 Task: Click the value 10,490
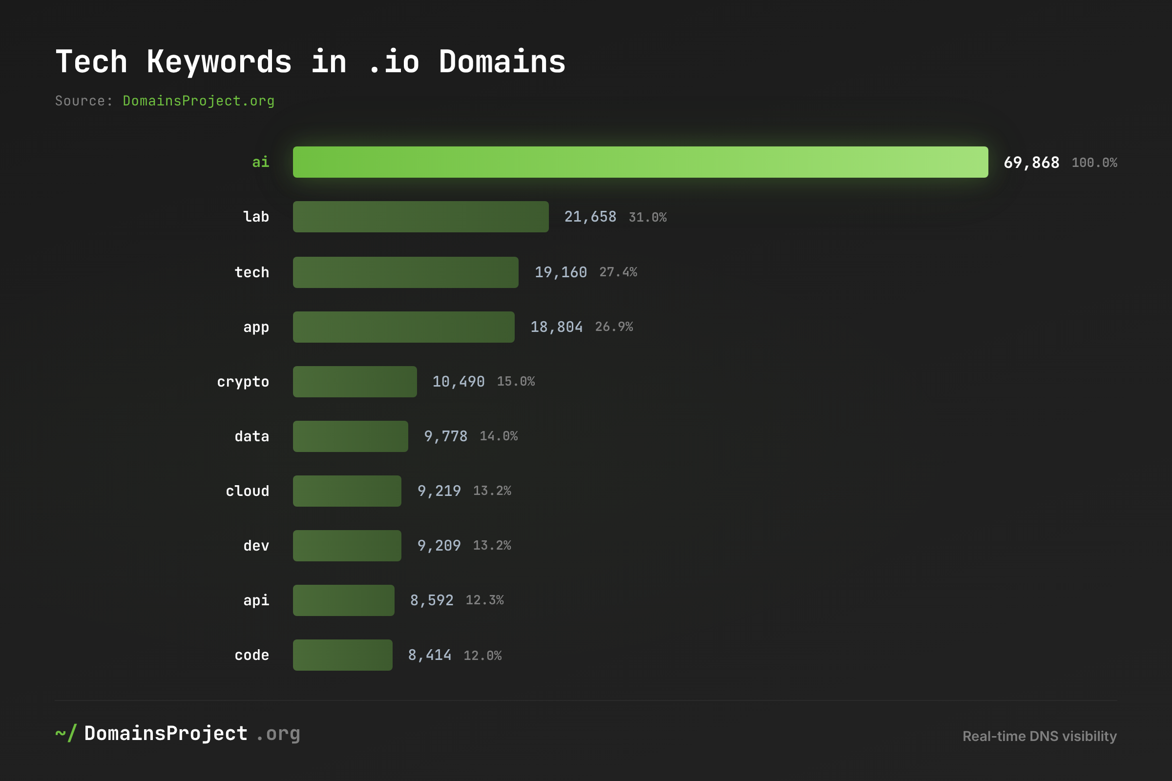coord(459,382)
